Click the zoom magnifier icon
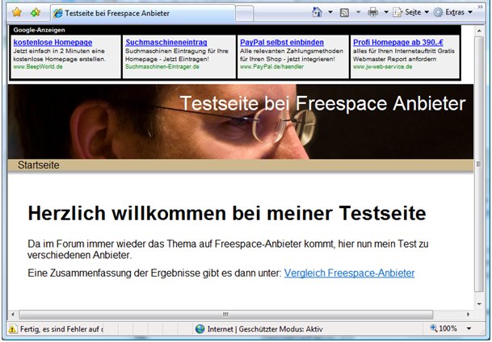Viewport: 492px width, 342px height. [434, 329]
